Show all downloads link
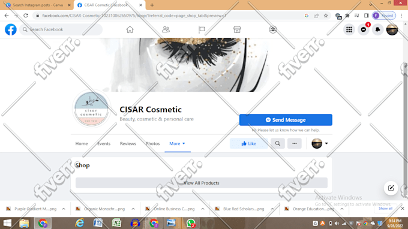 385,209
